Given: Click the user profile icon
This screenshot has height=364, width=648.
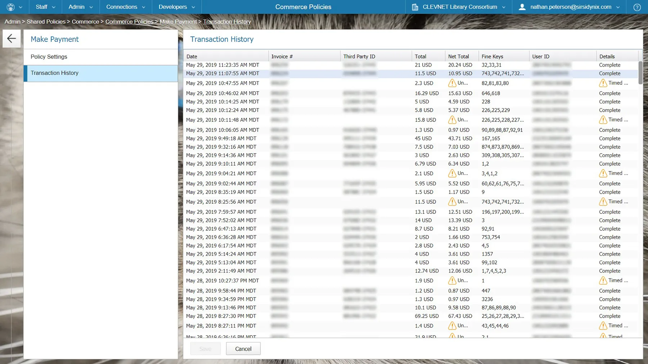Looking at the screenshot, I should [522, 7].
